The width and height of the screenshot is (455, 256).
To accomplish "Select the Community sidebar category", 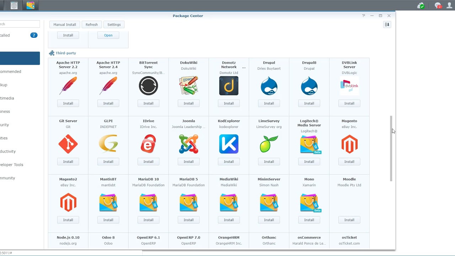I will click(x=20, y=178).
